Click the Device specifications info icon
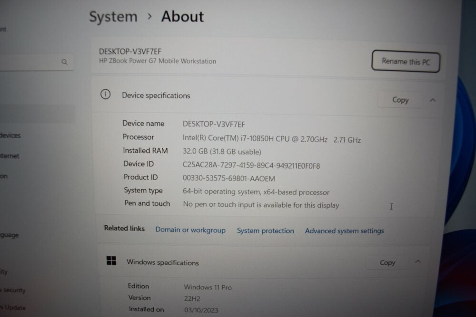The width and height of the screenshot is (476, 317). pos(105,94)
